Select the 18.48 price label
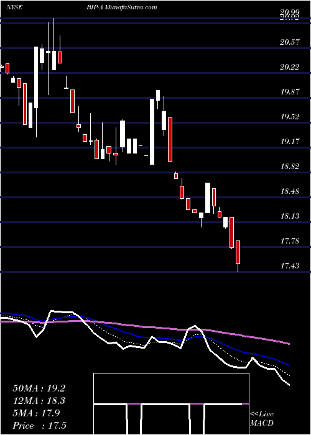 tap(290, 191)
